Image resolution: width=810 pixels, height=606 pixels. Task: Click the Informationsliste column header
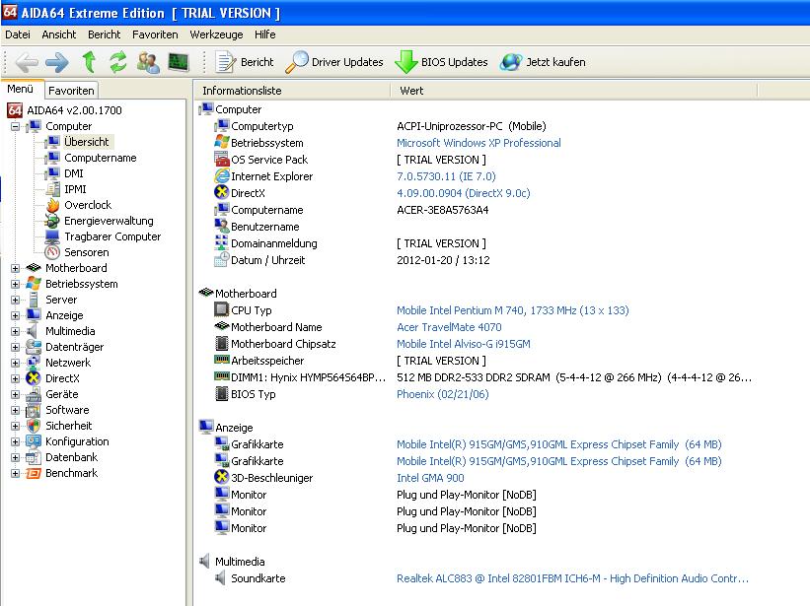[292, 91]
